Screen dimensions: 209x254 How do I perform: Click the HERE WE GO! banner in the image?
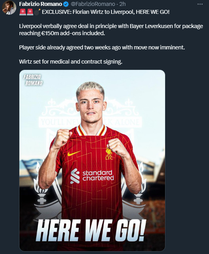point(91,230)
